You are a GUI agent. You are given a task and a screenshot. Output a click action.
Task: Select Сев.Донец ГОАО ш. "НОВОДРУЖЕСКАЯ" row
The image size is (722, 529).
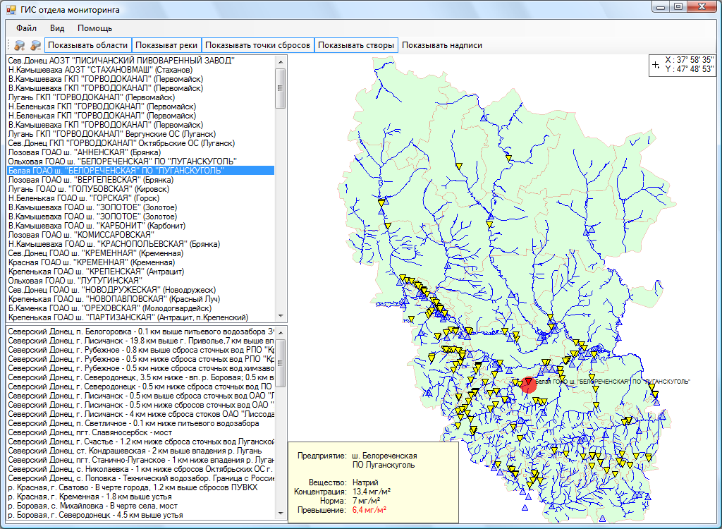pyautogui.click(x=141, y=289)
